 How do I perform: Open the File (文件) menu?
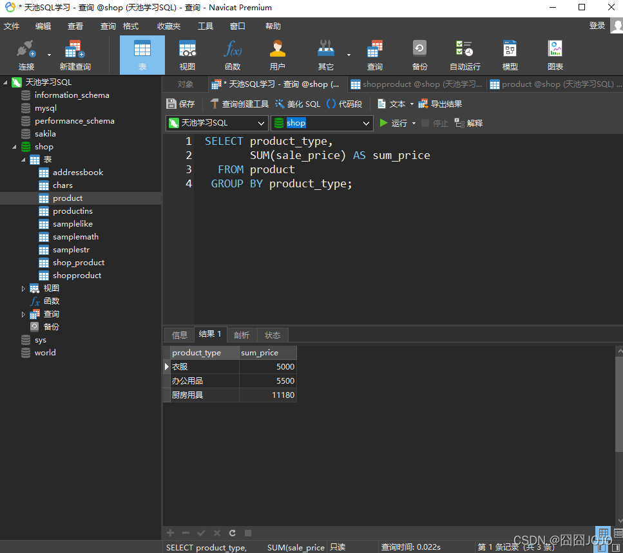pyautogui.click(x=12, y=26)
